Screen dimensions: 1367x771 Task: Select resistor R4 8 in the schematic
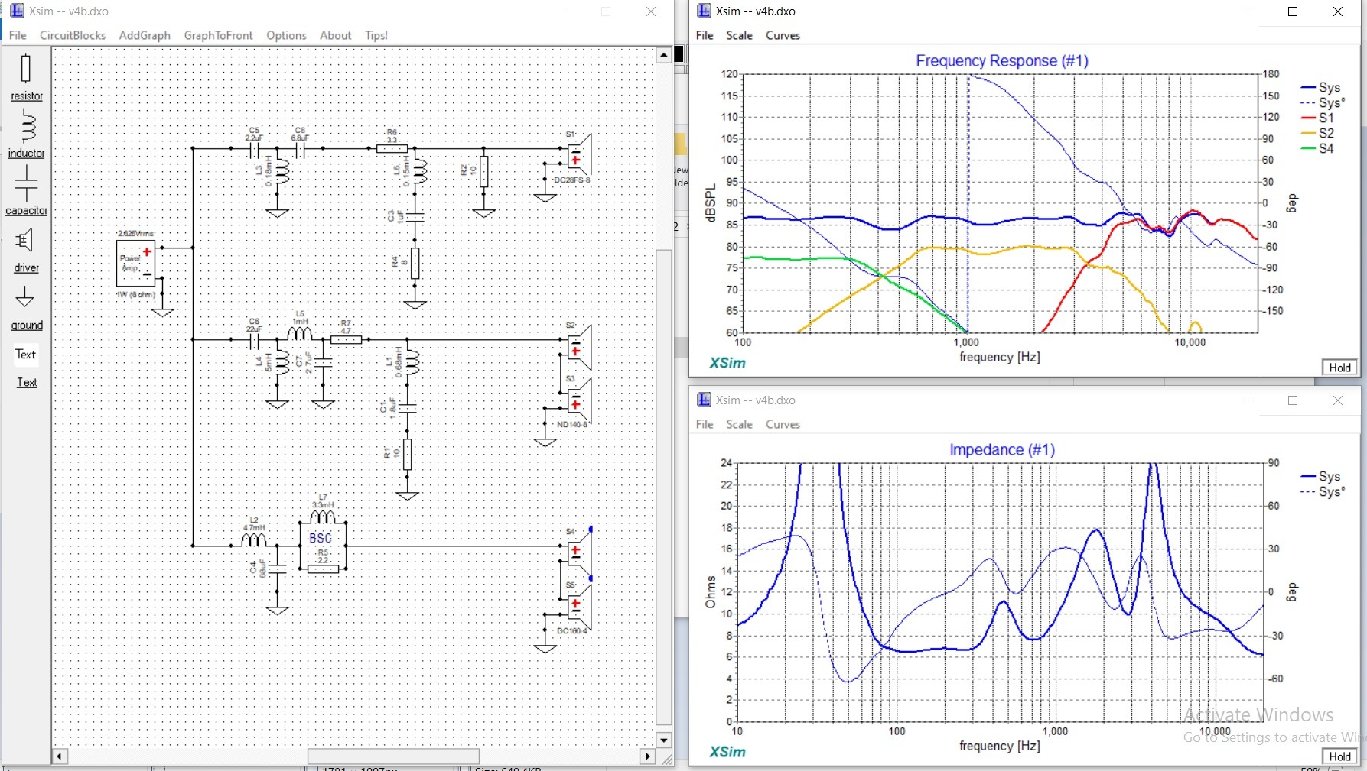click(415, 263)
